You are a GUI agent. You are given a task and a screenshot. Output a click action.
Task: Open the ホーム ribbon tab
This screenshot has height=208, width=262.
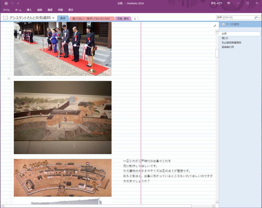18,10
